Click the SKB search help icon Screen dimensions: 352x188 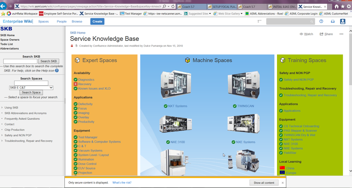click(57, 70)
